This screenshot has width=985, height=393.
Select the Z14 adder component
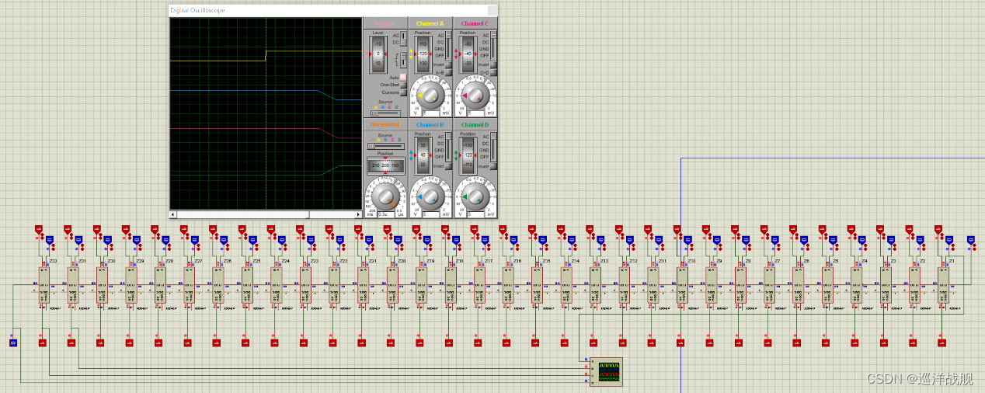567,284
